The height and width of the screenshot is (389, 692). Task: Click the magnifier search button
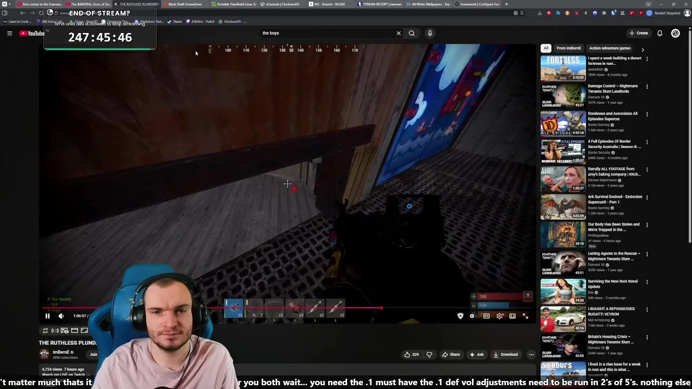tap(411, 33)
